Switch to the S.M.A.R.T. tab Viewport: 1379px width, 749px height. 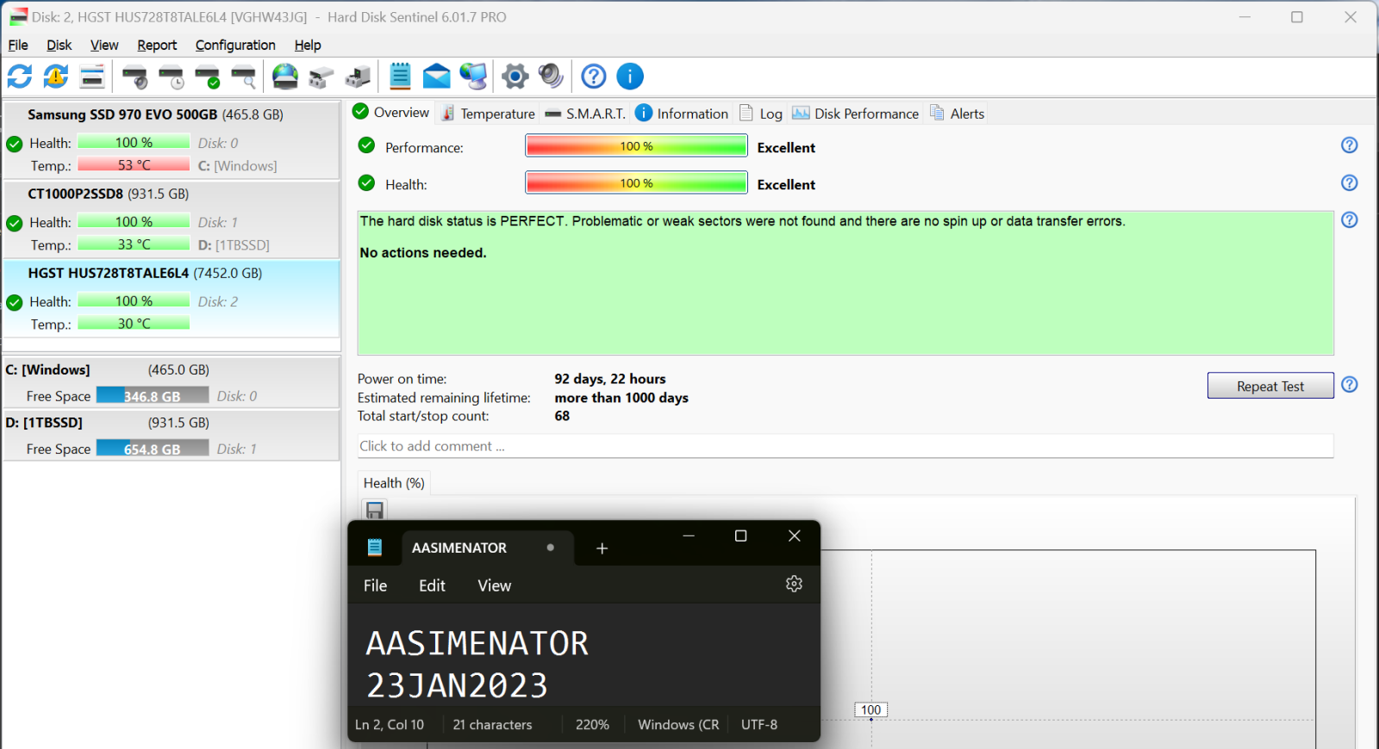click(585, 114)
